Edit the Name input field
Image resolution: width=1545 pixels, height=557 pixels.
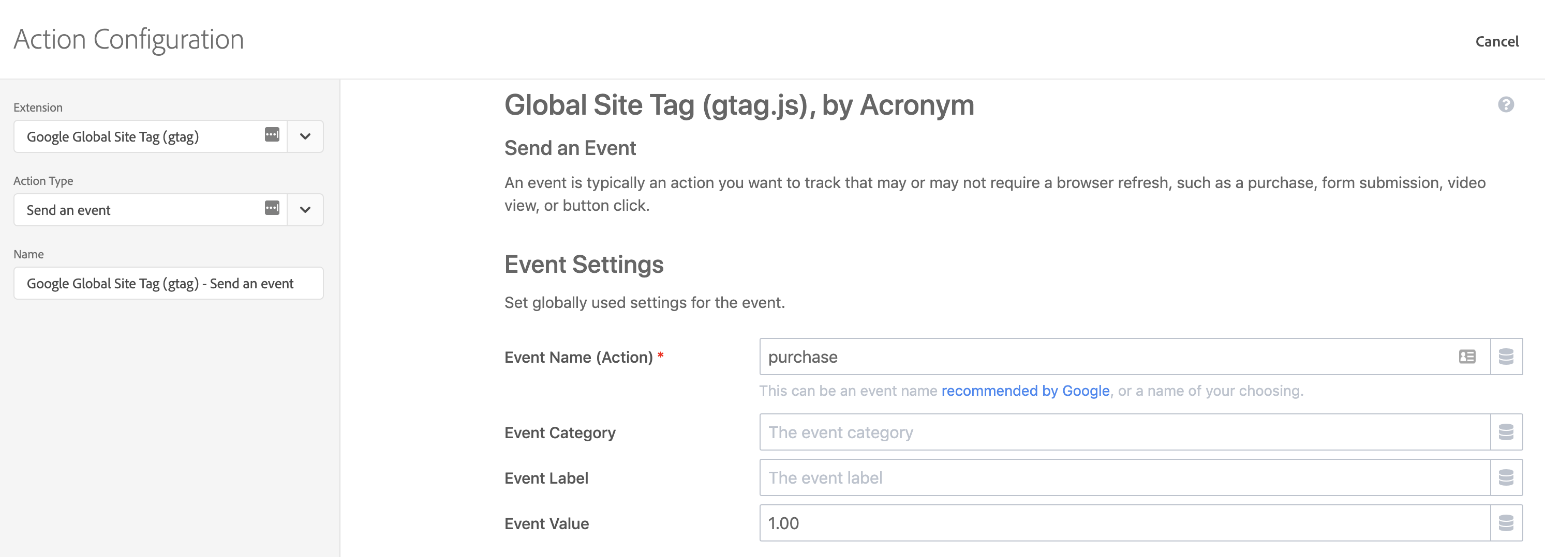[x=169, y=283]
